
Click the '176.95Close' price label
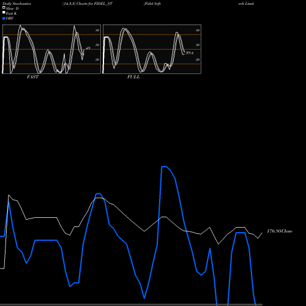click(x=280, y=231)
